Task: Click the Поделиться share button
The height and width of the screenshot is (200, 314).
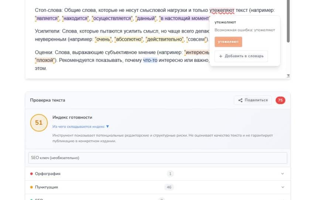Action: point(253,100)
